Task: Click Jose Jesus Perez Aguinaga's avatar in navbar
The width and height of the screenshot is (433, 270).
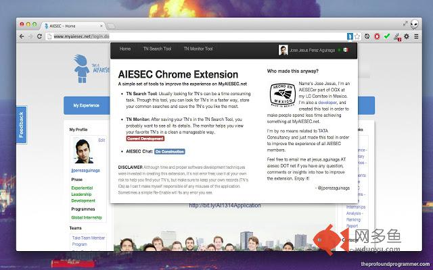Action: [x=283, y=50]
